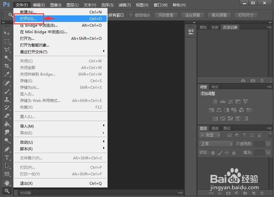Select the Eyedropper tool
Viewport: 274px width, 197px height.
7,74
